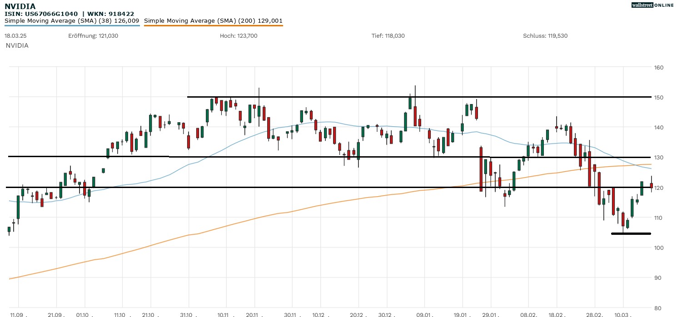Click the orange SMA 200 legend line

[213, 25]
